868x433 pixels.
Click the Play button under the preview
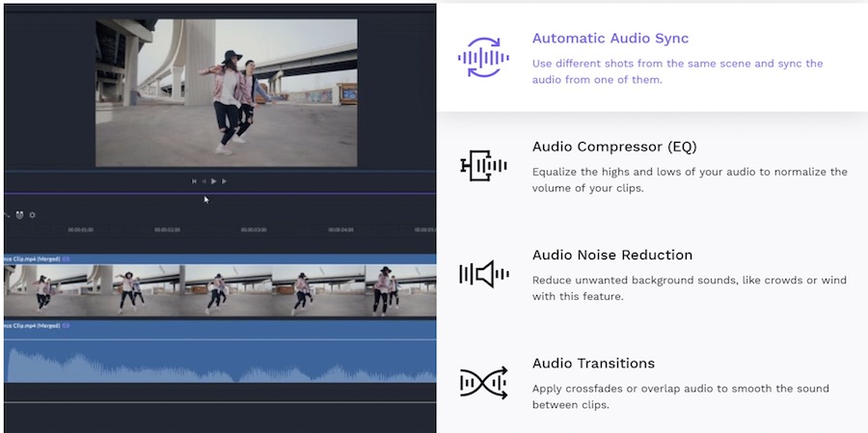click(x=214, y=181)
